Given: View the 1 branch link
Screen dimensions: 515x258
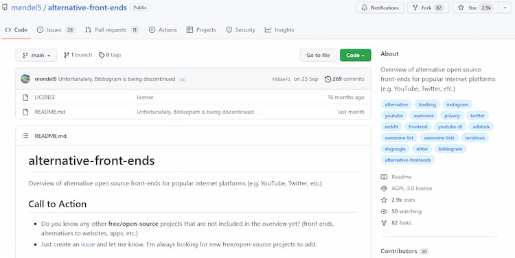Looking at the screenshot, I should (x=78, y=55).
